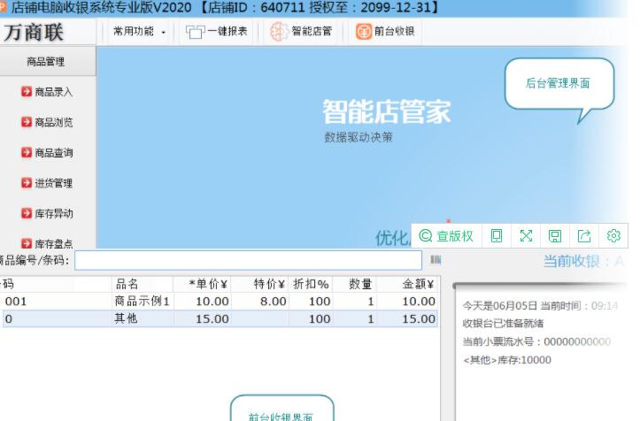Open 一键报表 one-click report

[x=217, y=32]
